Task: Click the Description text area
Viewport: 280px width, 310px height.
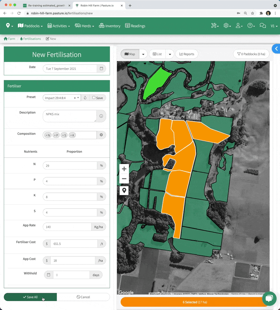Action: pos(69,116)
